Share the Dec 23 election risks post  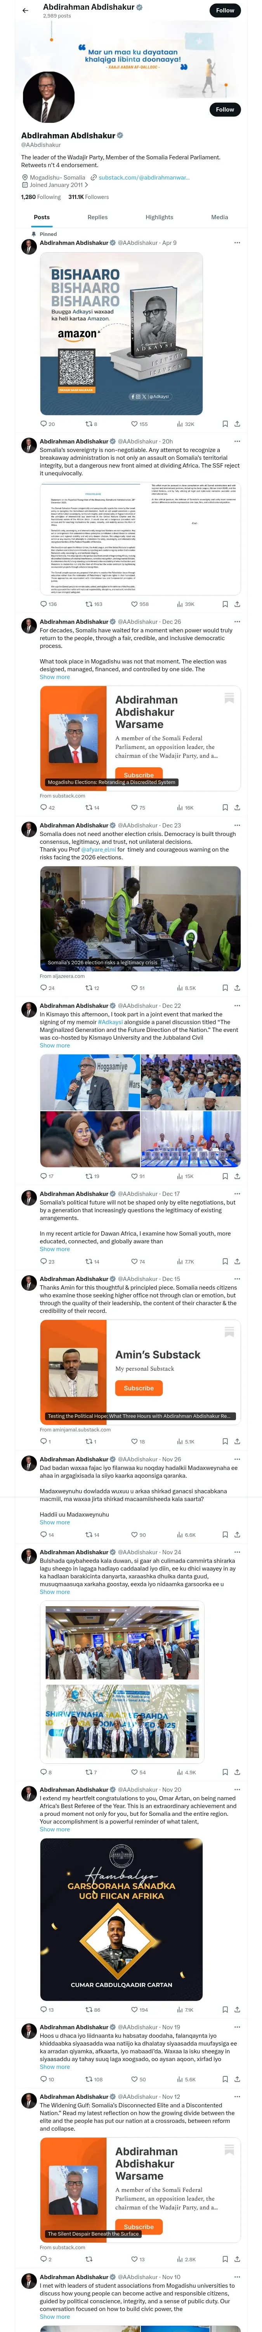pos(238,988)
